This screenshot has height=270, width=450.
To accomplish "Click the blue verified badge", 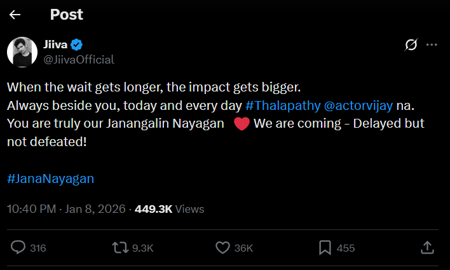I will 78,44.
